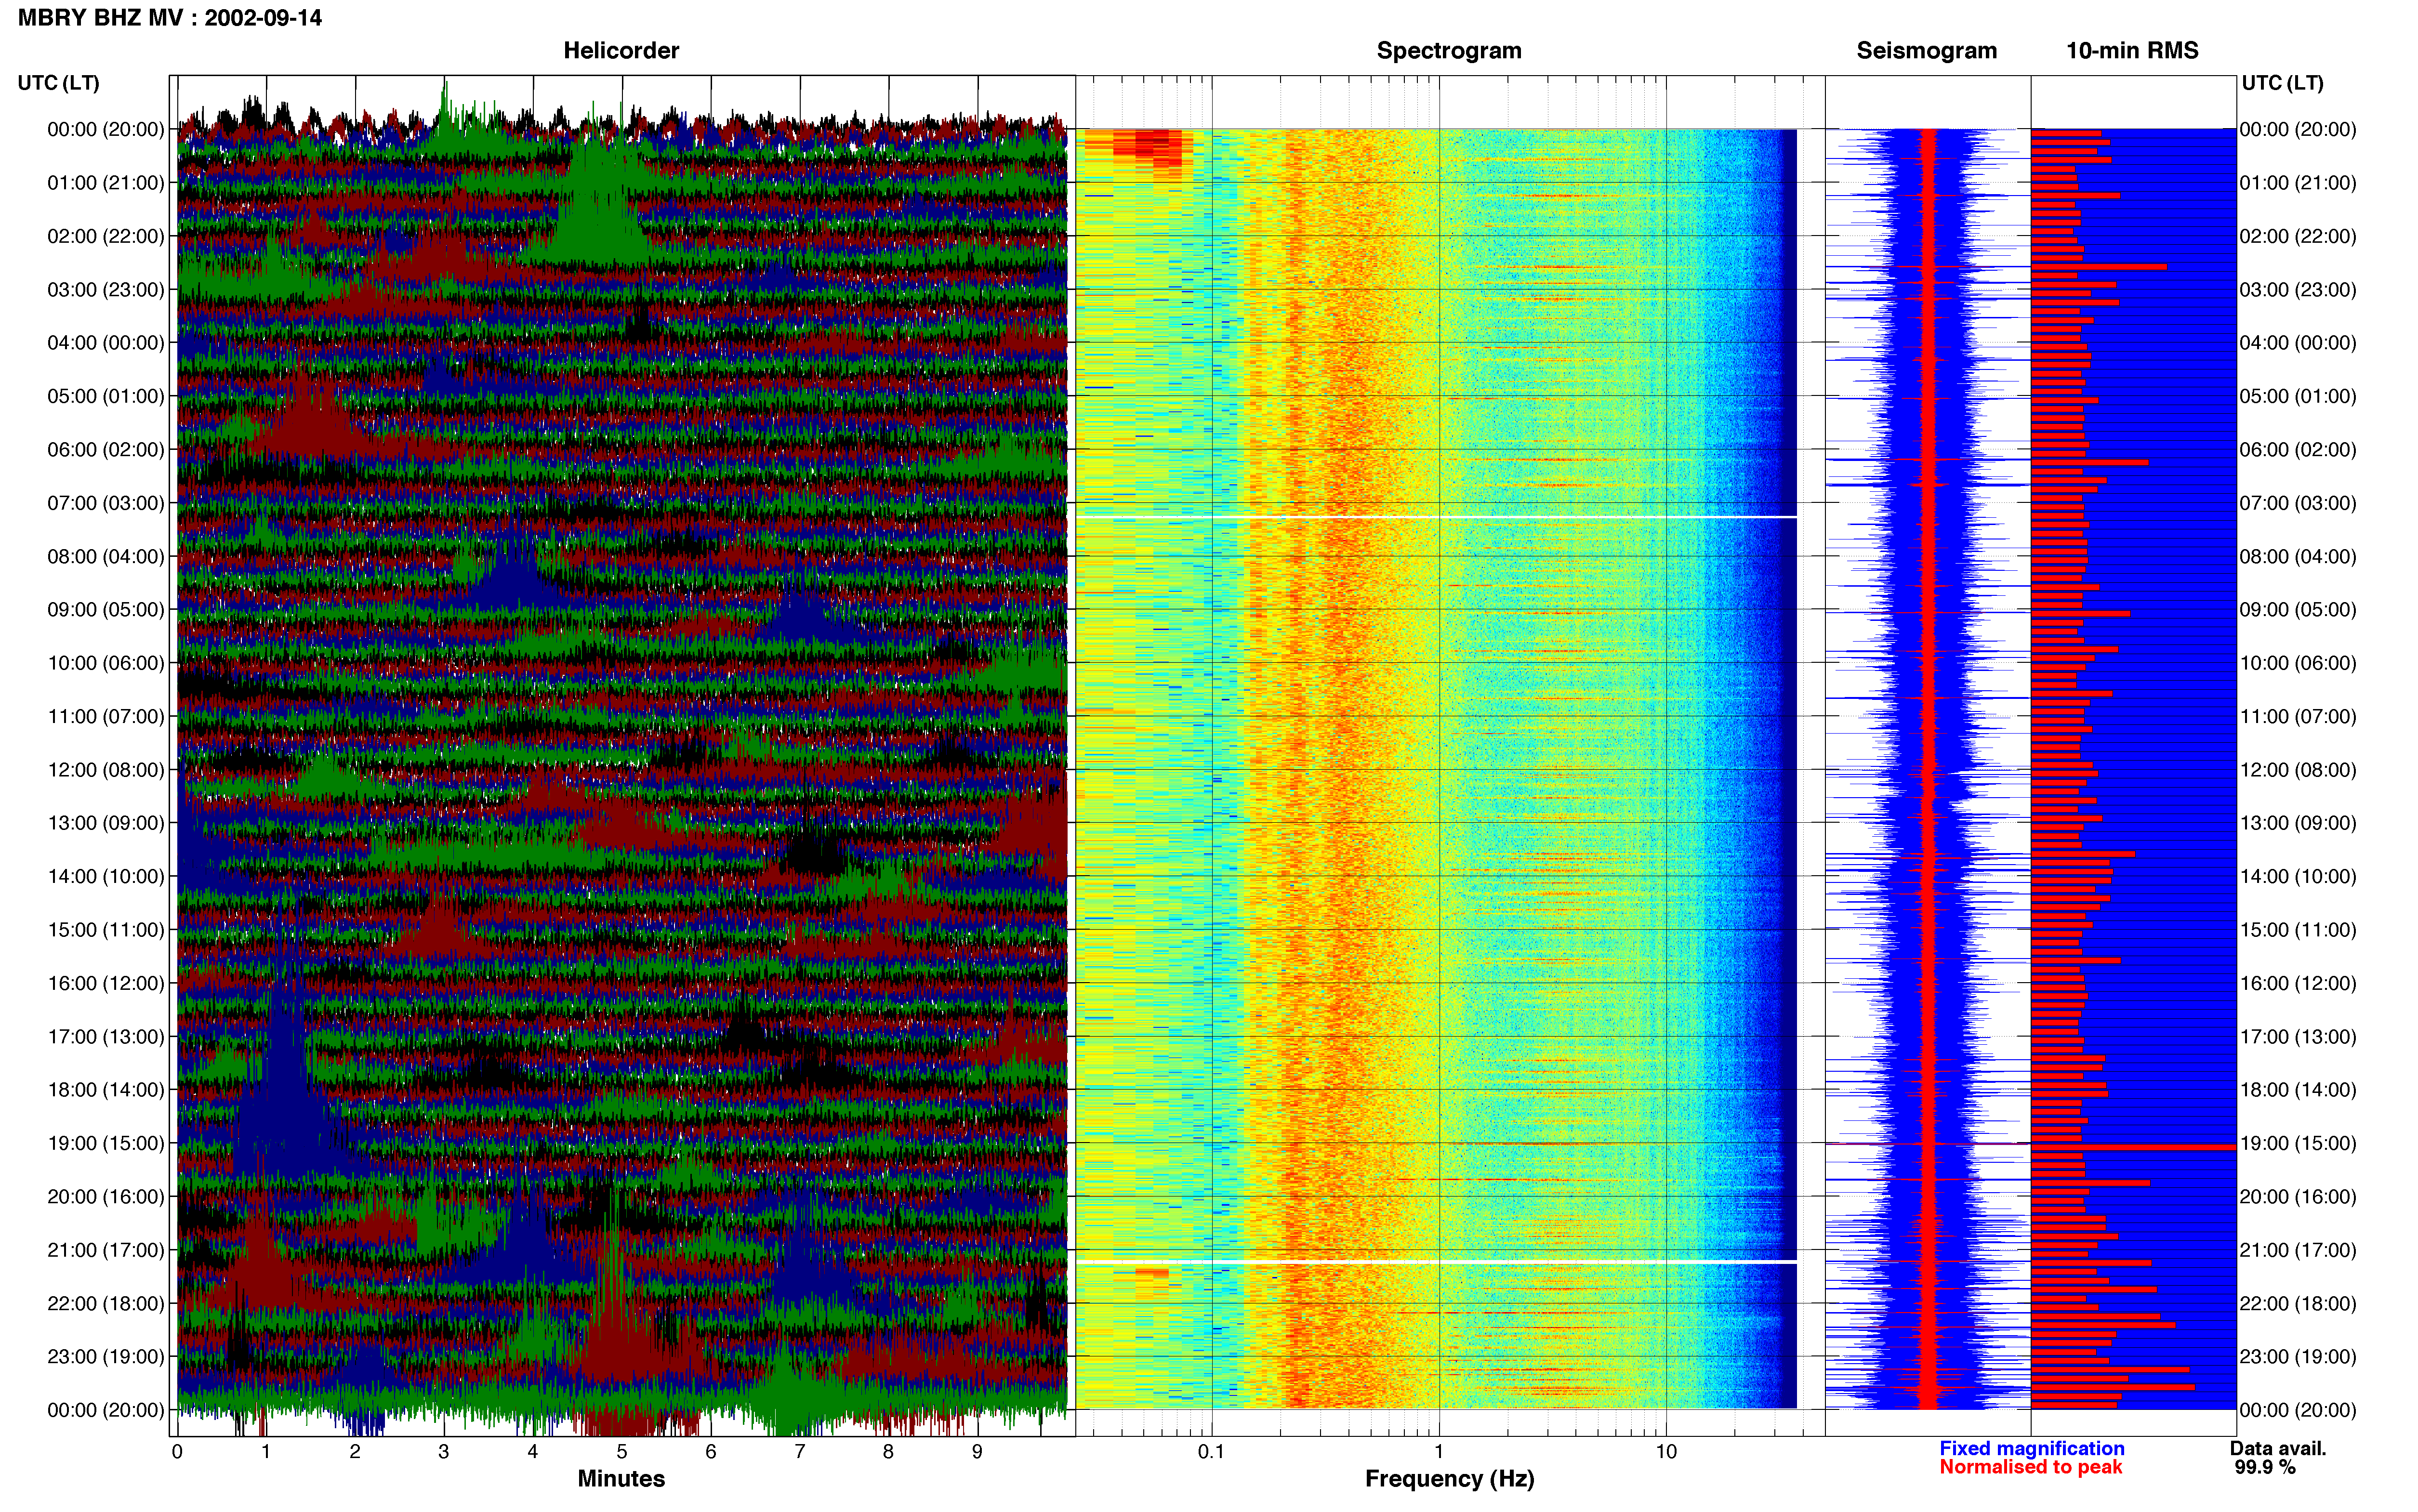Select the 'Helicorder' panel heading
This screenshot has width=2418, height=1512.
tap(621, 51)
